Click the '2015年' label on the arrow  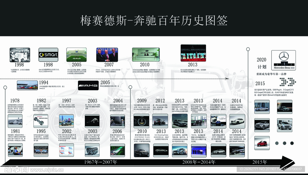[x=260, y=162]
